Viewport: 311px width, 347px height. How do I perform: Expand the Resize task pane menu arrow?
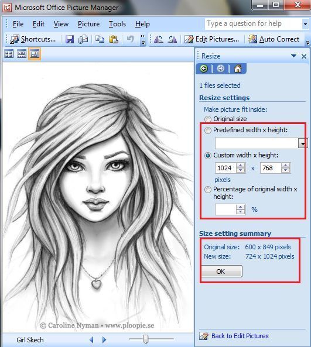coord(294,56)
